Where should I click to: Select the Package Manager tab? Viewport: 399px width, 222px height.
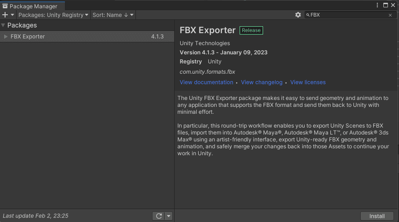point(32,6)
